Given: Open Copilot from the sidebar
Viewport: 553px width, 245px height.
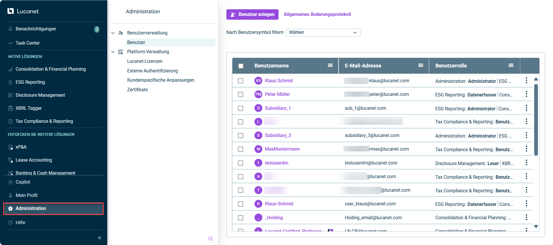Looking at the screenshot, I should coord(23,182).
